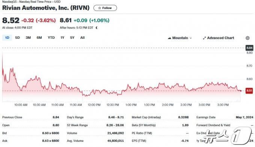Click the Forward Dividend & Yield label
Image resolution: width=255 pixels, height=147 pixels.
[x=213, y=125]
